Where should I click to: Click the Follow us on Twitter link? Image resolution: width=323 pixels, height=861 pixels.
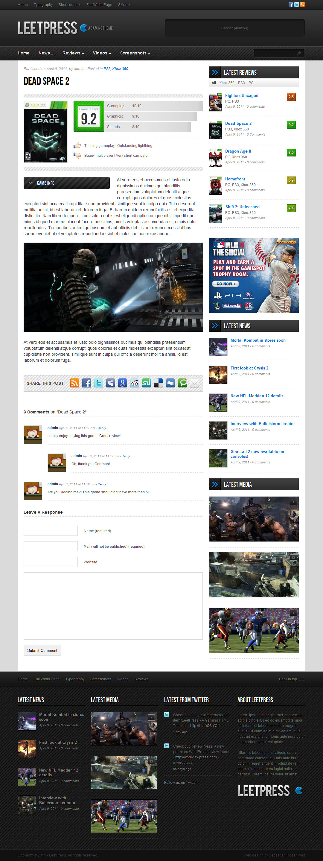[x=180, y=782]
